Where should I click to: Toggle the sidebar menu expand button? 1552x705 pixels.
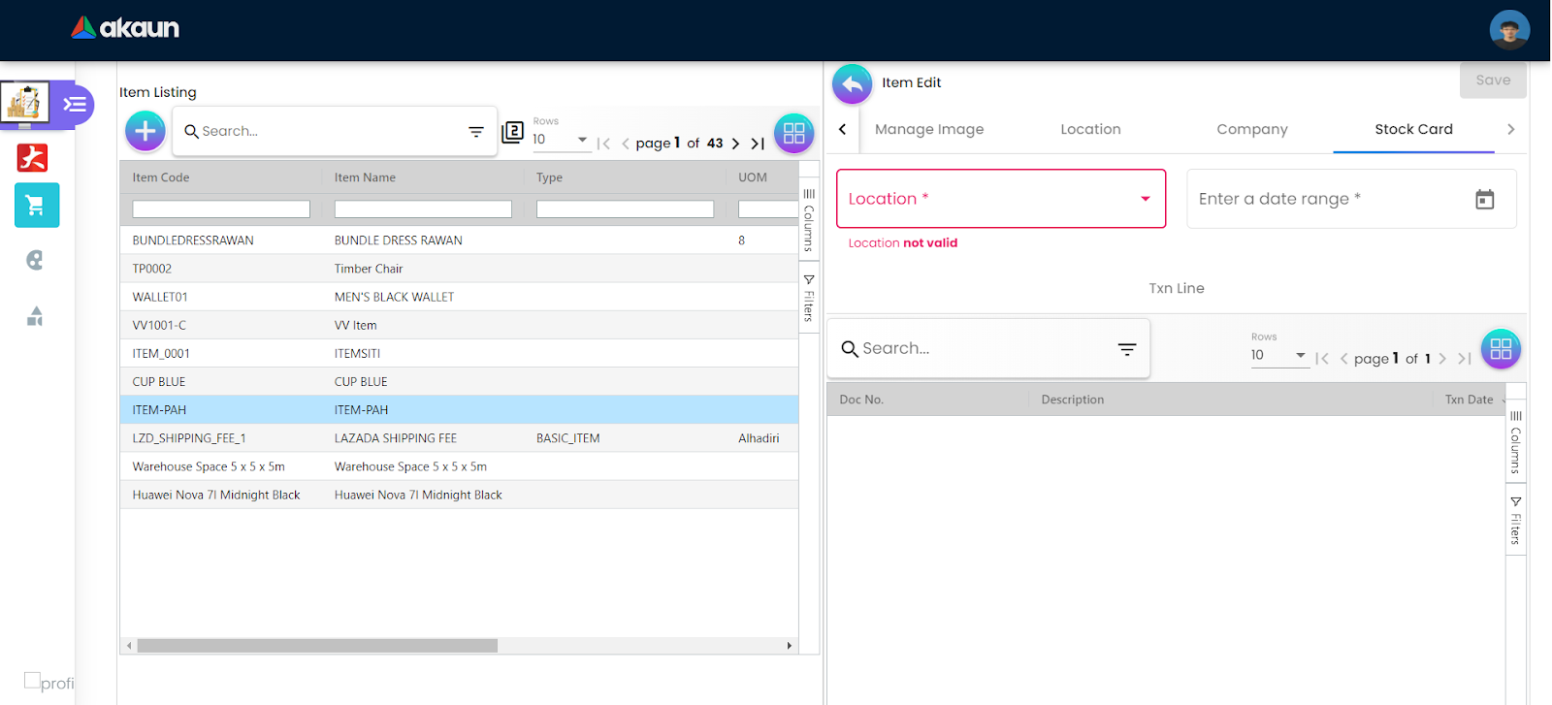[x=75, y=104]
